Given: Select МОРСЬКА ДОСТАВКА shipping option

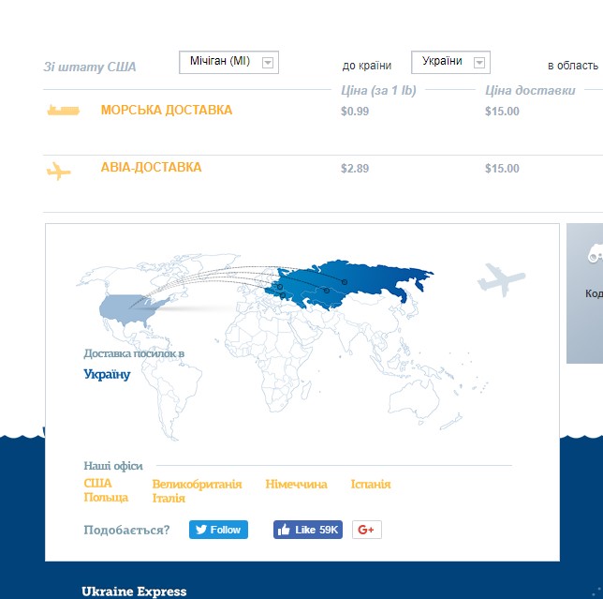Looking at the screenshot, I should point(166,111).
